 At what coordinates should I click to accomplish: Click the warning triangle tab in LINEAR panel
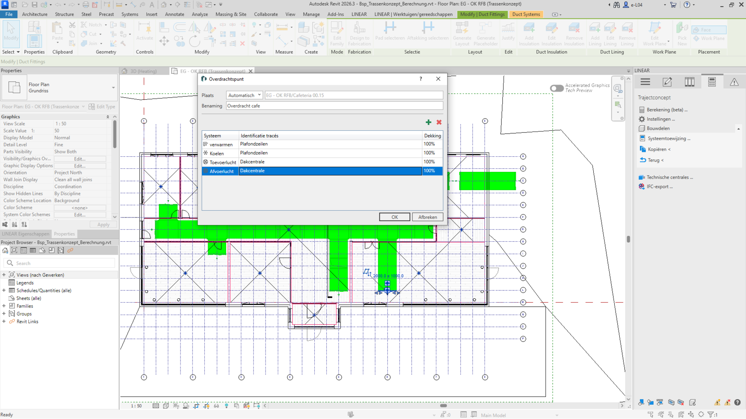click(734, 82)
